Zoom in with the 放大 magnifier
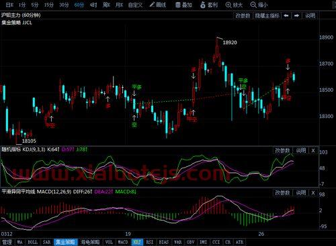336x246 pixels. coord(234,5)
